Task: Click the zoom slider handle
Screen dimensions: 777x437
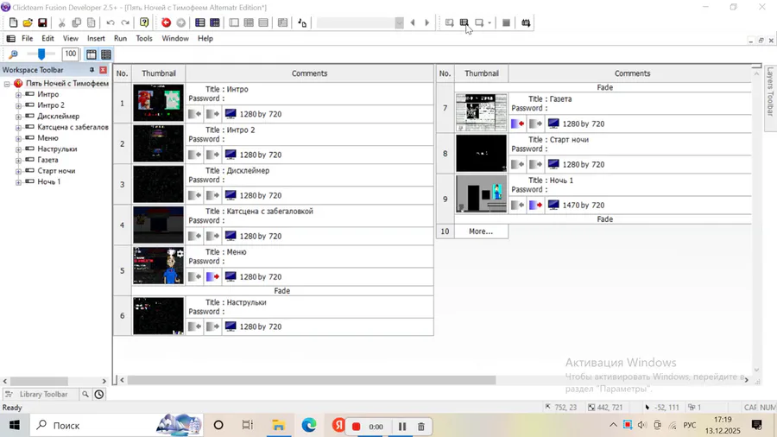Action: tap(41, 54)
